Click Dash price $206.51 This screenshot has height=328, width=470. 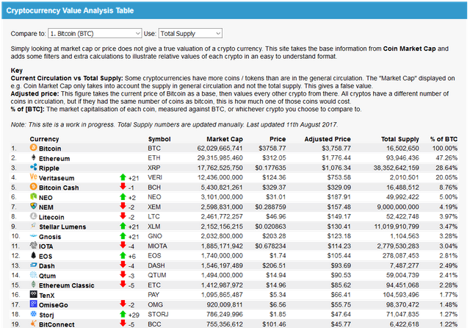click(x=274, y=265)
